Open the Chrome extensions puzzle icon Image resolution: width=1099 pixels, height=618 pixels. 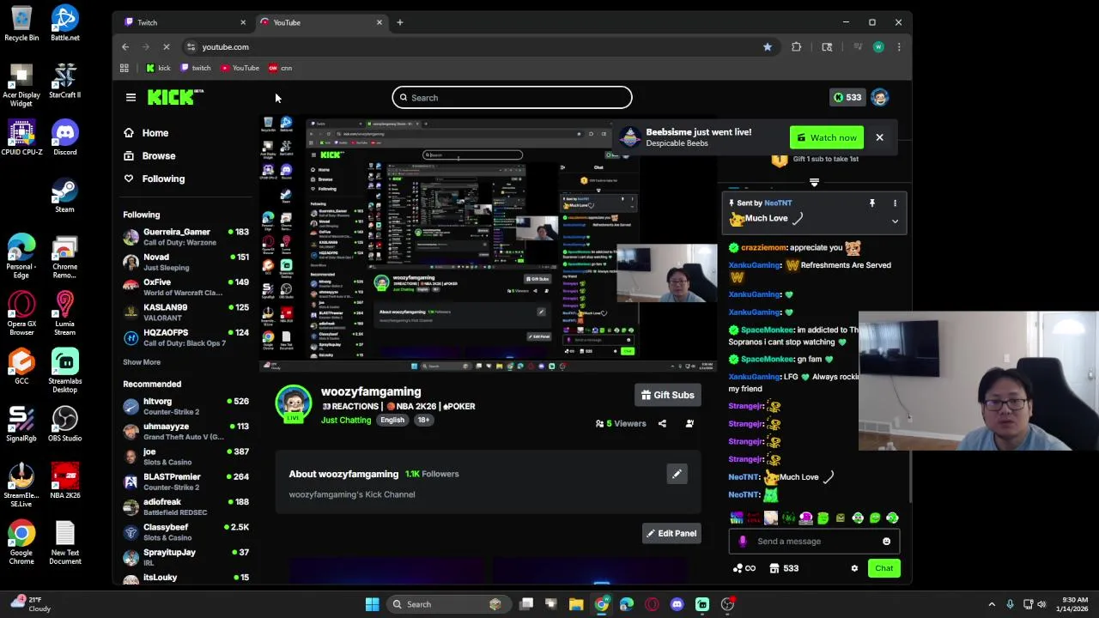pyautogui.click(x=797, y=47)
